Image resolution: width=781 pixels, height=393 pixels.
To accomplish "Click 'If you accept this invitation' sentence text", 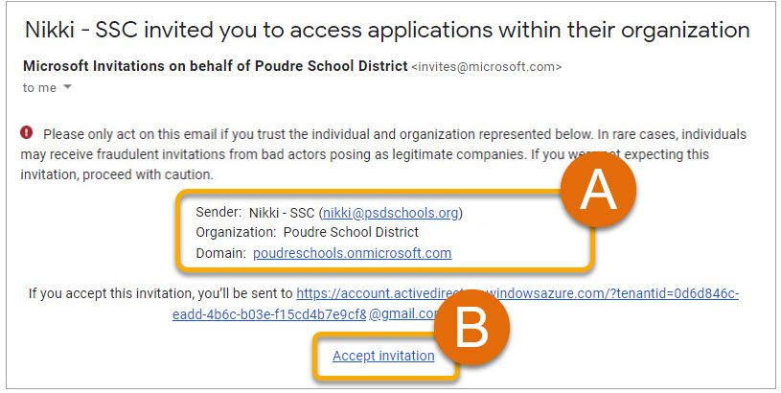I will click(160, 294).
